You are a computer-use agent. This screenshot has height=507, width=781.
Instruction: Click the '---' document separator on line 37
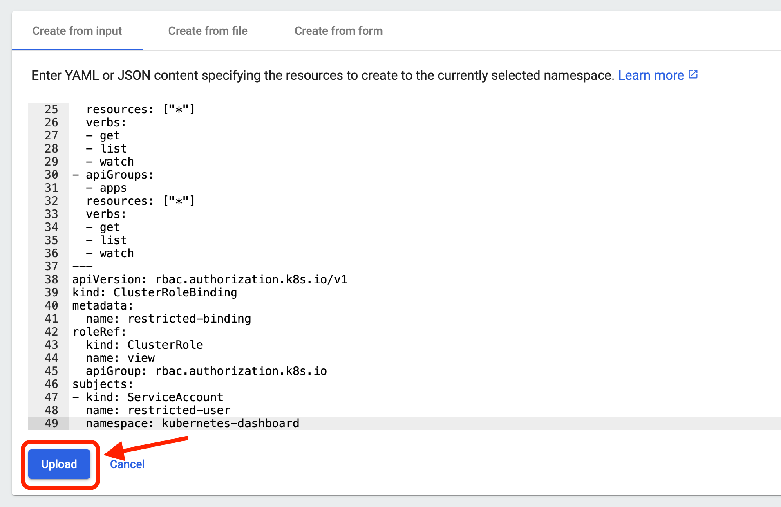83,266
